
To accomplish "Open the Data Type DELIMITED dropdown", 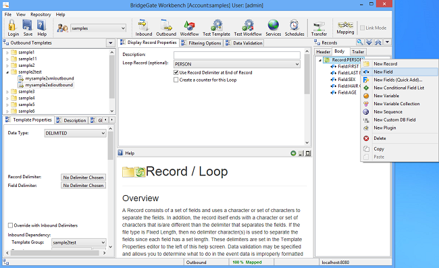I will tap(103, 133).
